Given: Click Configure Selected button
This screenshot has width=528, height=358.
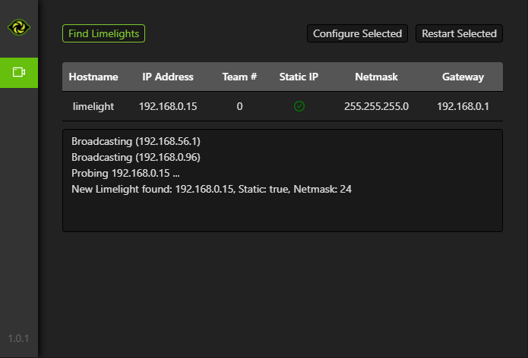Looking at the screenshot, I should [357, 33].
